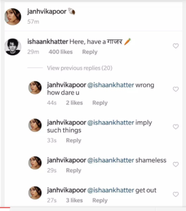Reply to the 'get out' comment

(100, 200)
